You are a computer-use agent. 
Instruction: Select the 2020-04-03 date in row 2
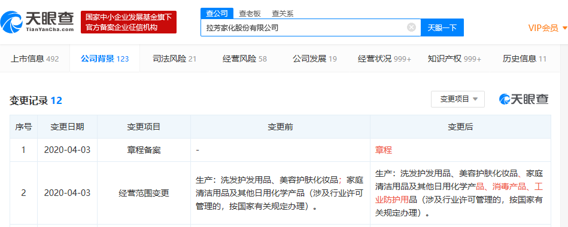pyautogui.click(x=68, y=193)
